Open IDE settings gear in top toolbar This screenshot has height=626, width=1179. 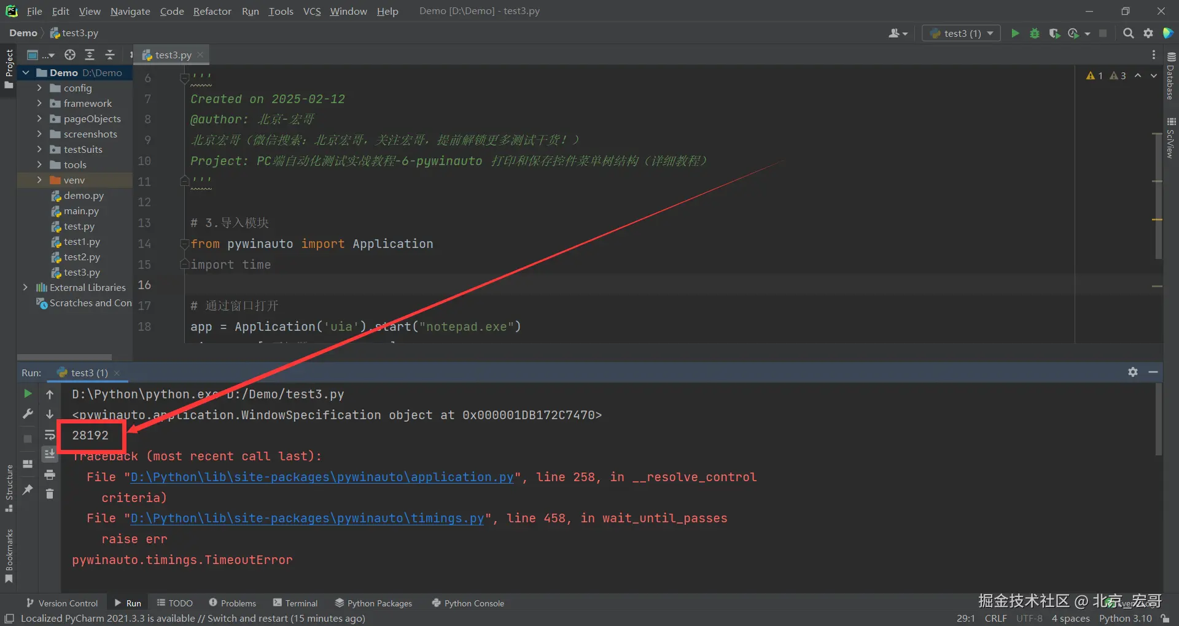(1148, 33)
